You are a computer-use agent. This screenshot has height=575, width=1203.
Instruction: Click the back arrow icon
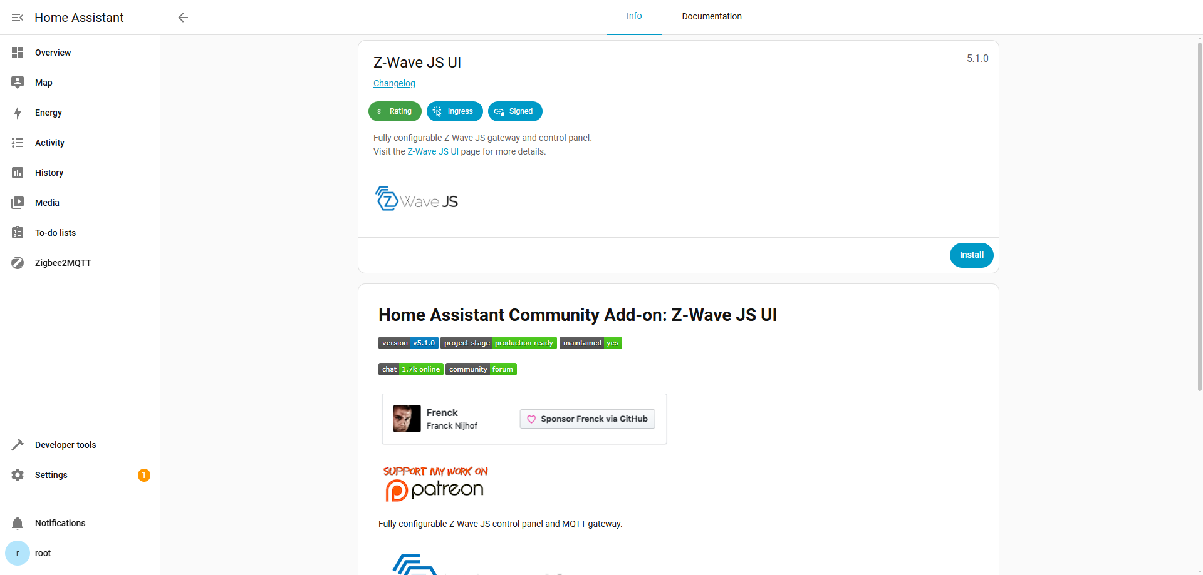183,18
